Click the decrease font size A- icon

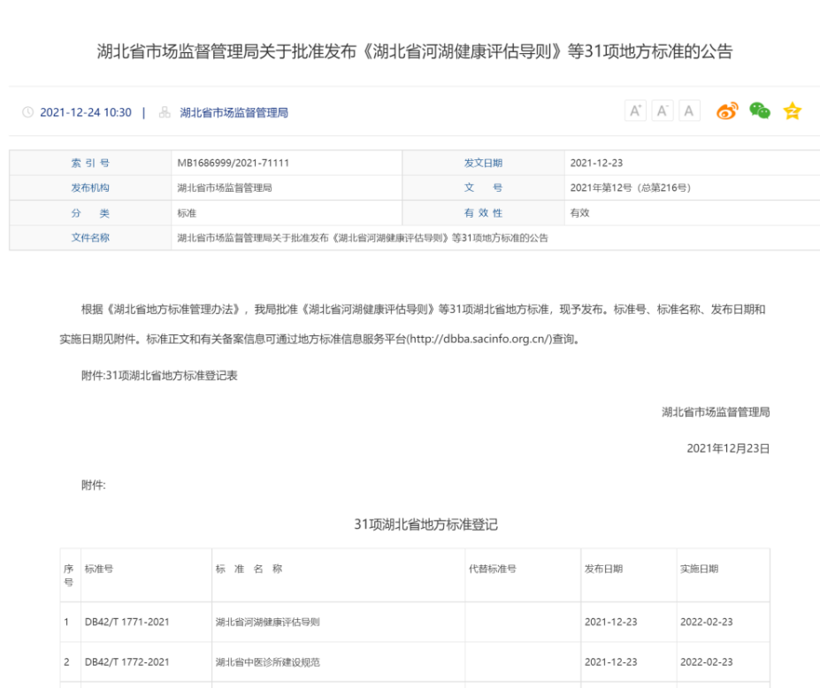[663, 111]
